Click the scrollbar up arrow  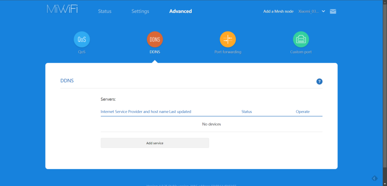point(384,2)
